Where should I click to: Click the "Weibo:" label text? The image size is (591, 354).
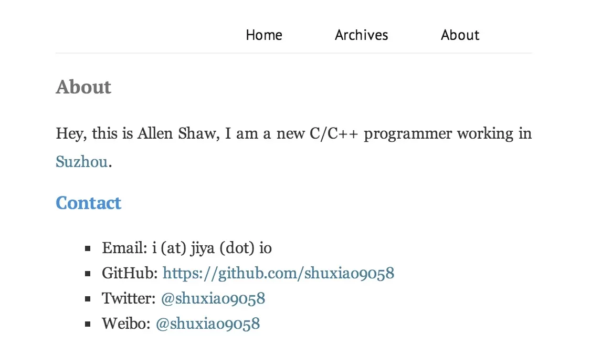(x=126, y=324)
